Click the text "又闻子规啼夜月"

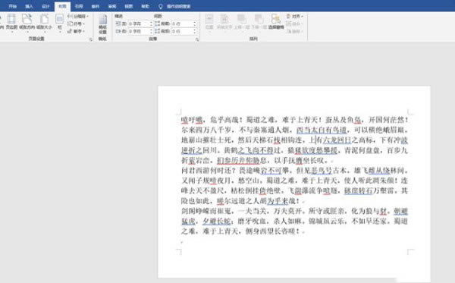point(206,181)
